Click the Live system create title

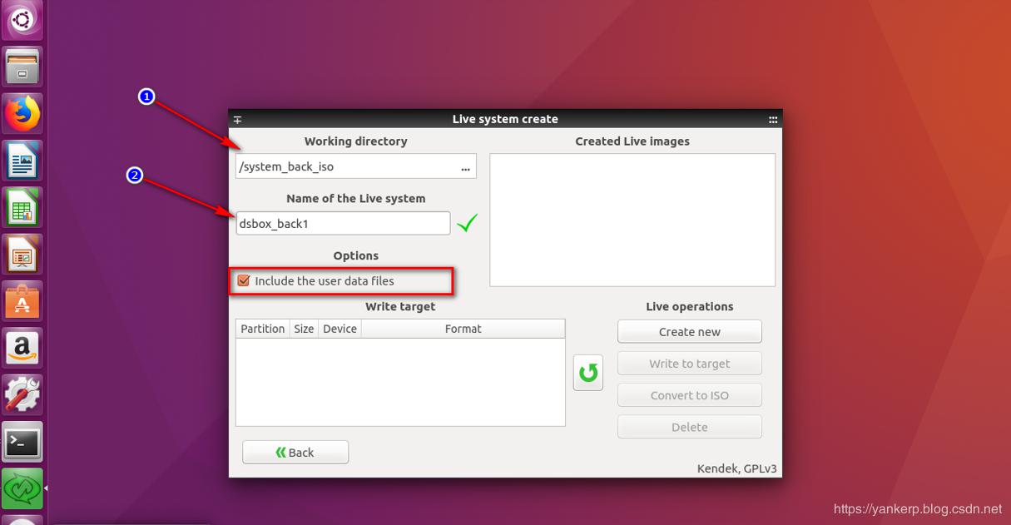click(x=505, y=119)
